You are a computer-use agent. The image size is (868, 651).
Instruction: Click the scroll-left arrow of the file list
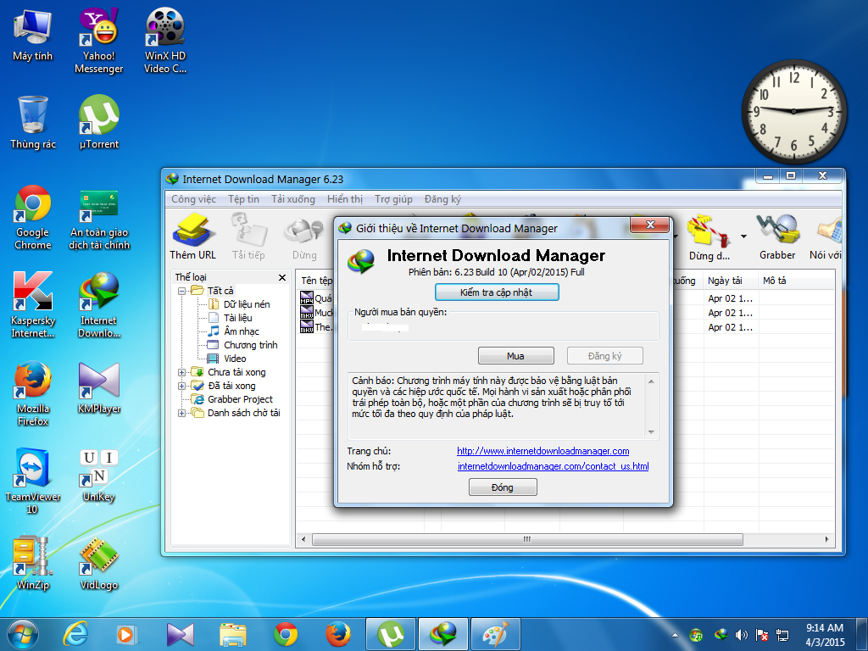tap(303, 539)
